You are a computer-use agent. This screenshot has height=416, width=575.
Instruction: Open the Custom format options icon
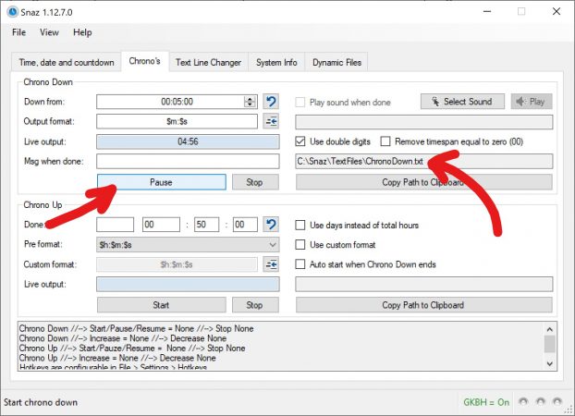pos(271,264)
